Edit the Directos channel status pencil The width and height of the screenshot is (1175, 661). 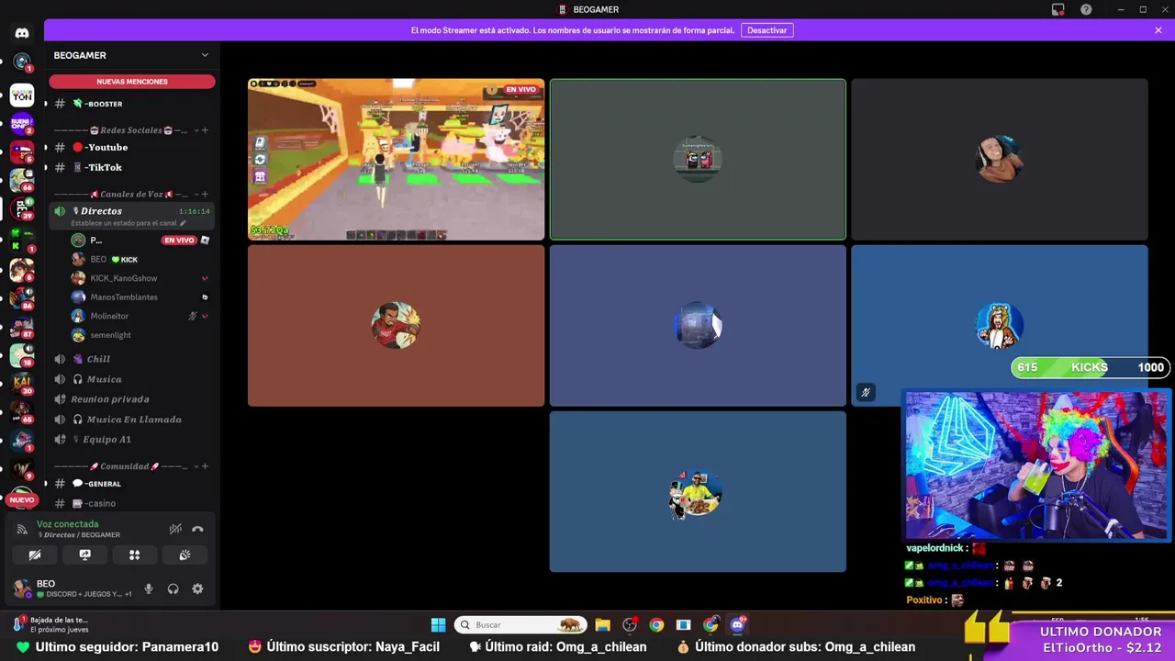183,223
